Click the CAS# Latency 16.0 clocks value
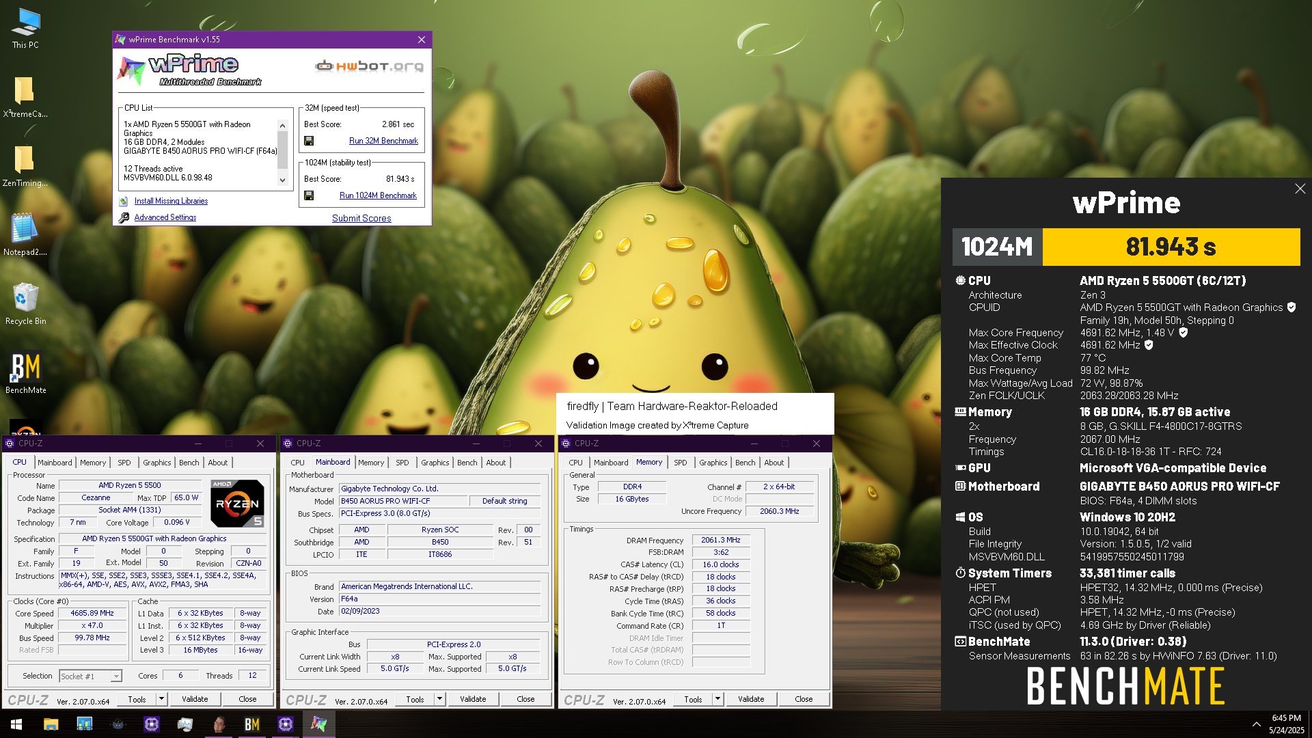This screenshot has width=1312, height=738. [721, 564]
